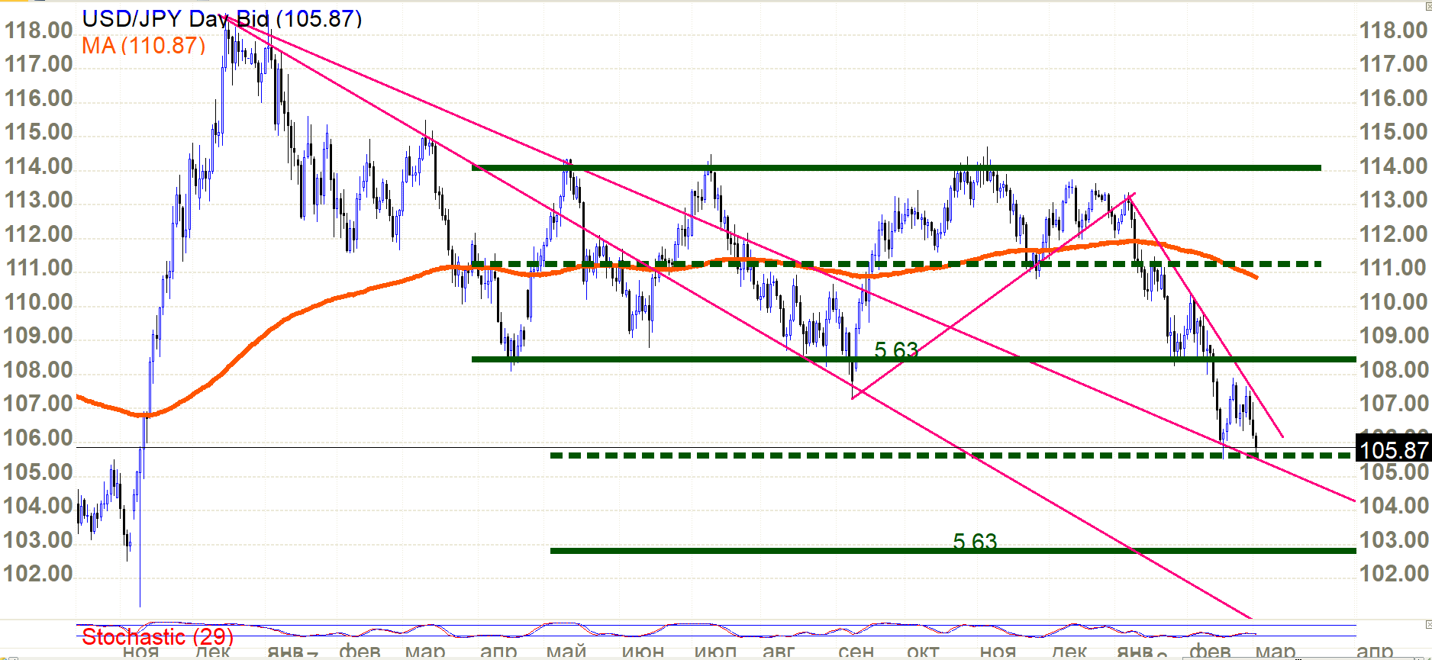
Task: Select the rising pink trendline from the September low
Action: (992, 295)
